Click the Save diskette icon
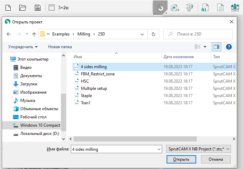 38,8
